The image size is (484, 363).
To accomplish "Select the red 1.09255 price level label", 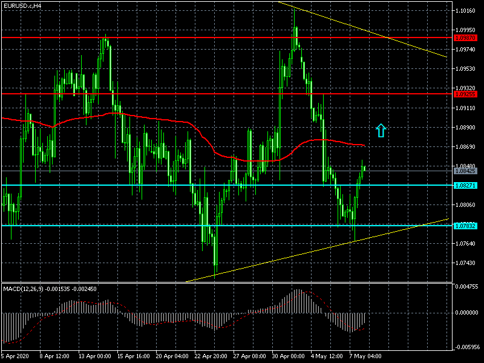I will pos(465,94).
